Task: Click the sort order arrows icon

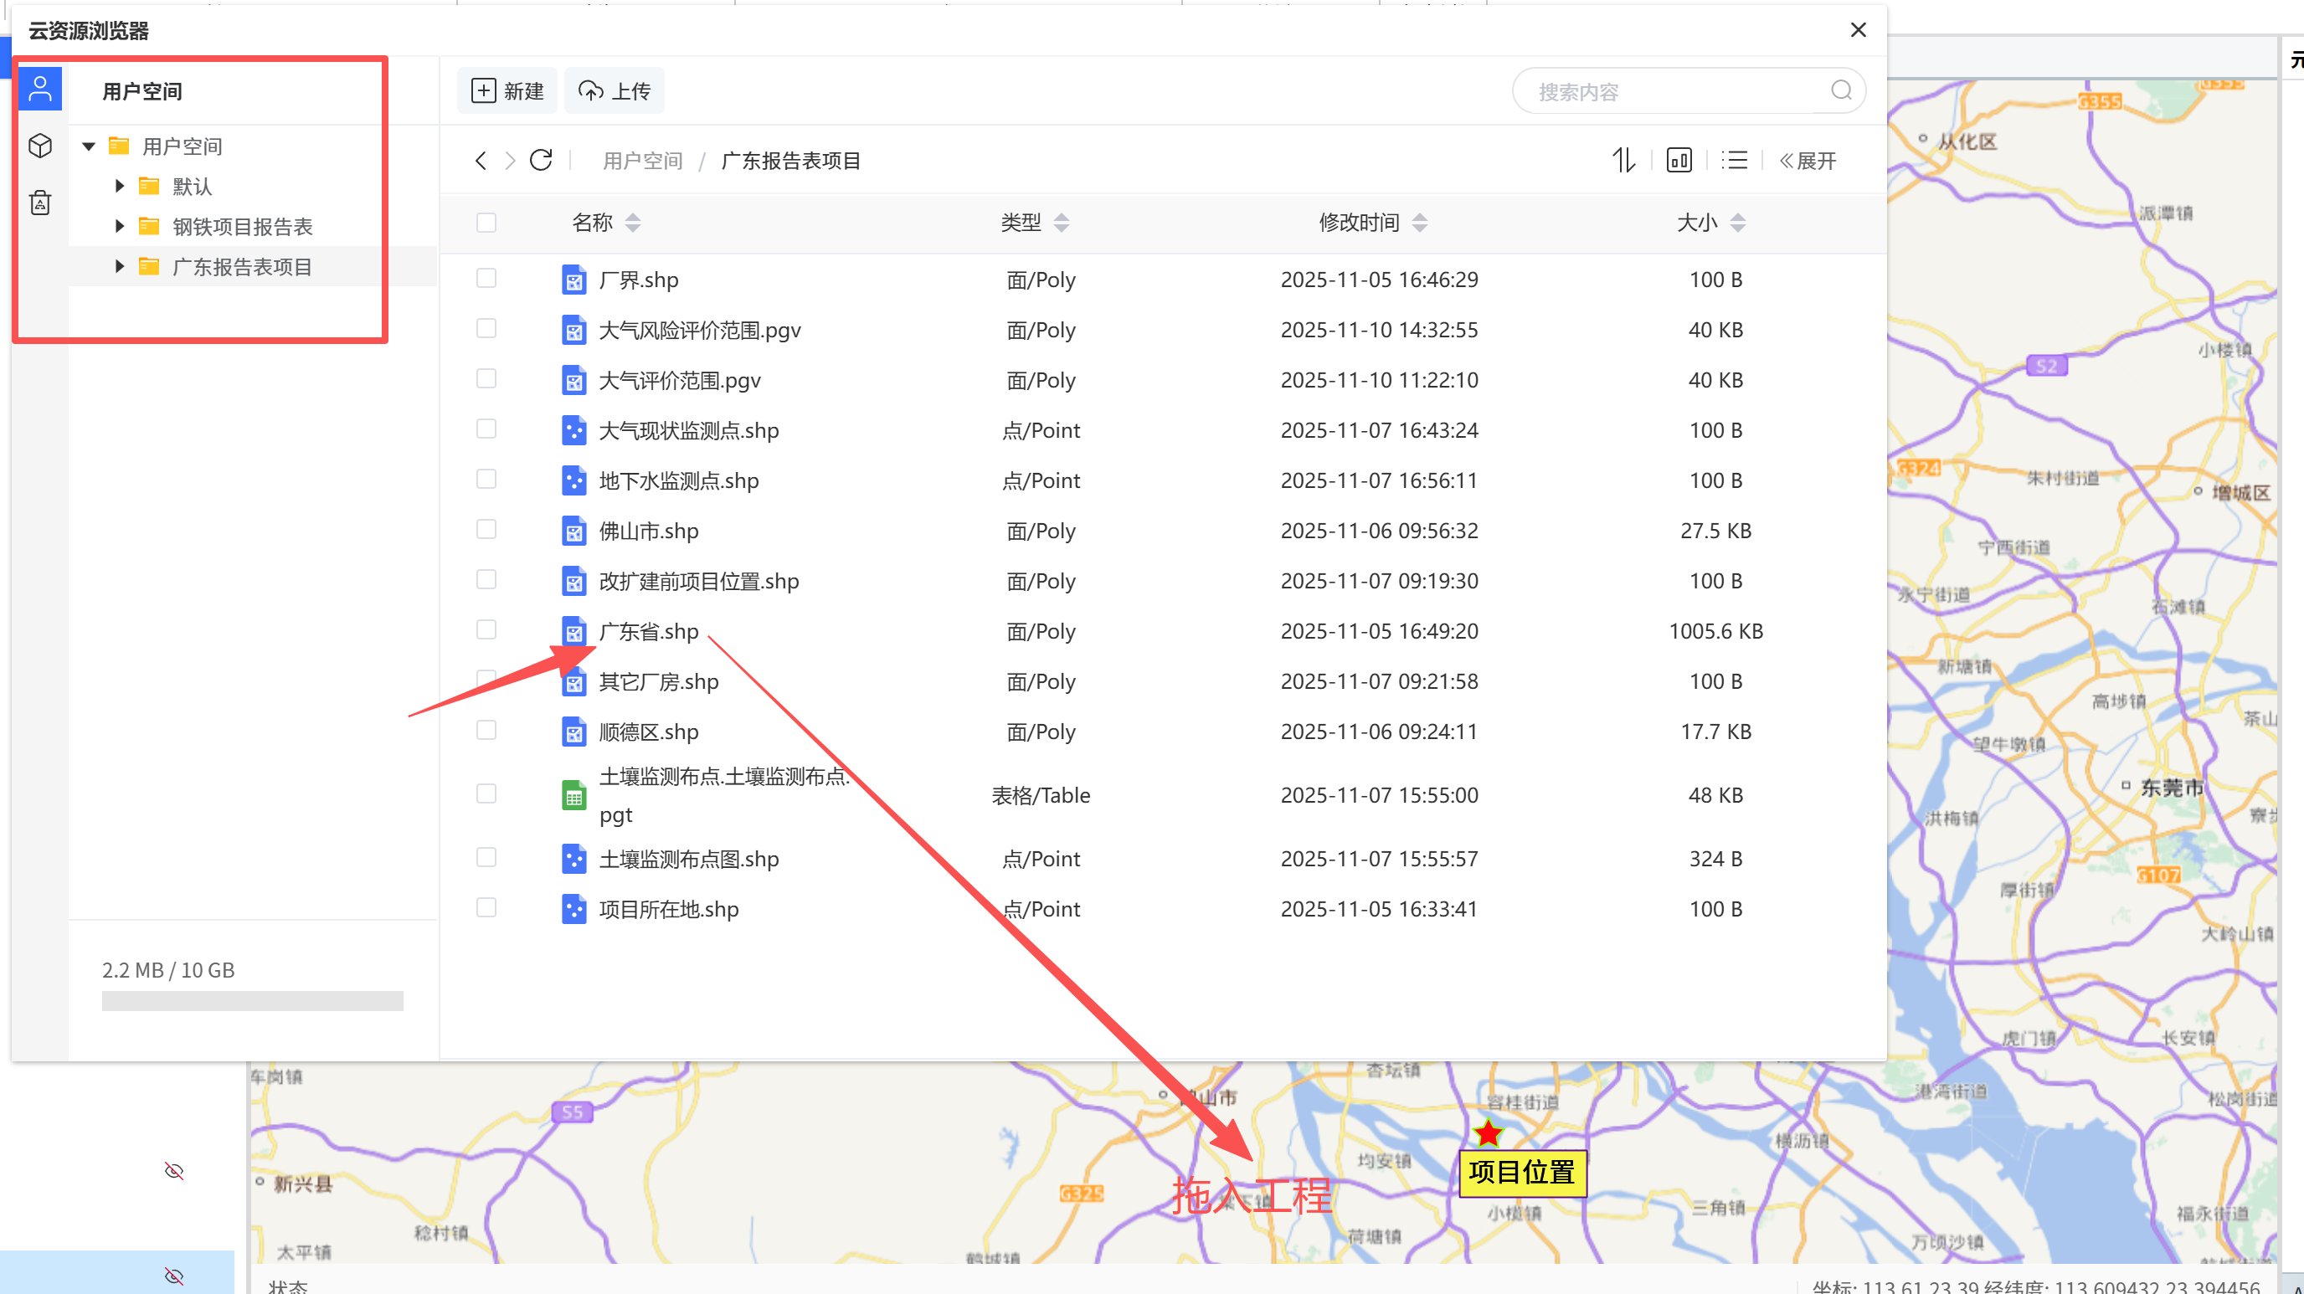Action: 1623,161
